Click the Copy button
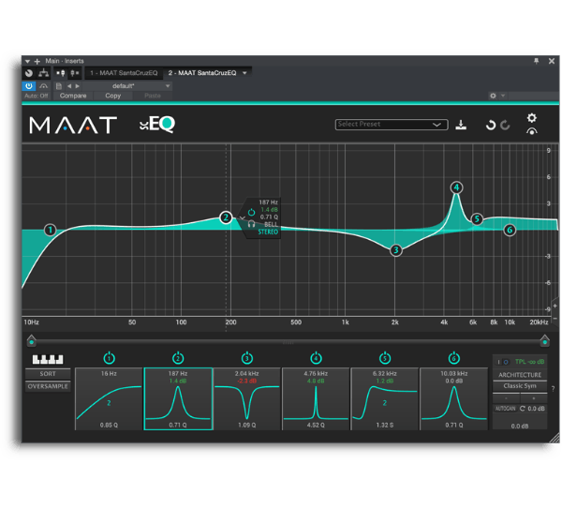The image size is (562, 509). (x=113, y=96)
